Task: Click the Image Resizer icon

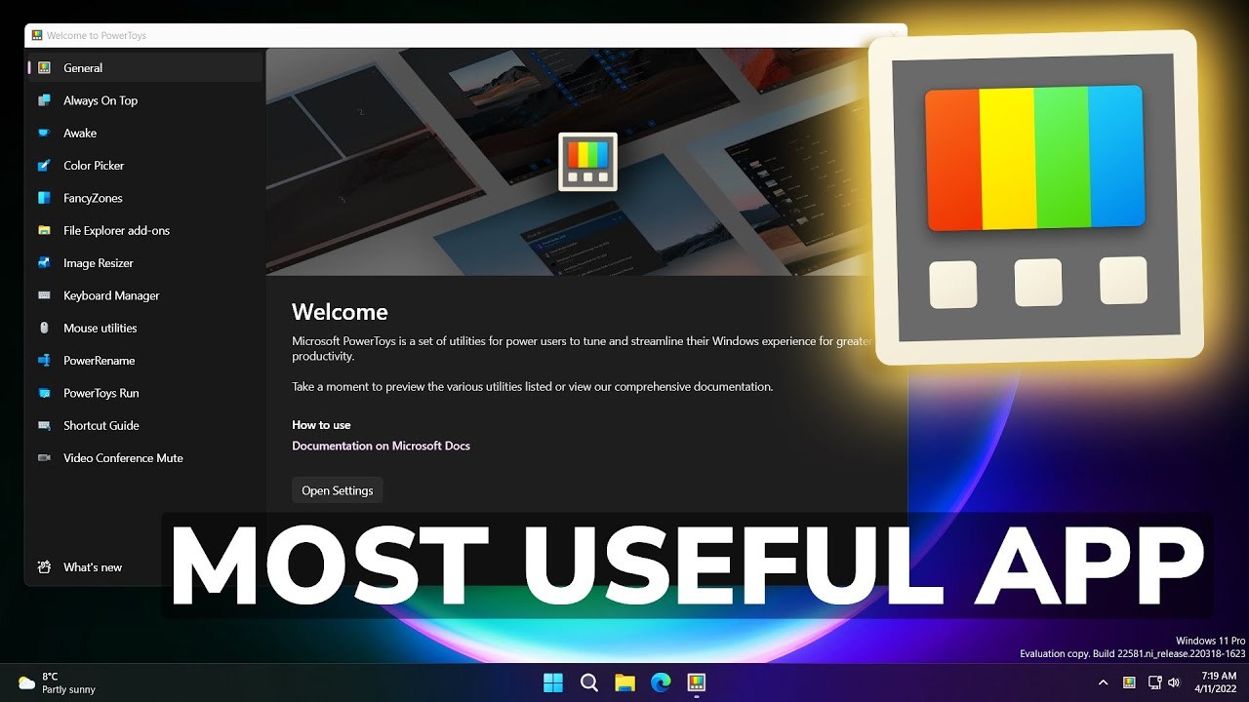Action: coord(44,263)
